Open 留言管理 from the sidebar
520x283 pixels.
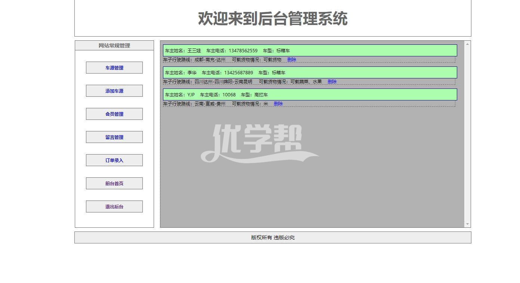(114, 137)
